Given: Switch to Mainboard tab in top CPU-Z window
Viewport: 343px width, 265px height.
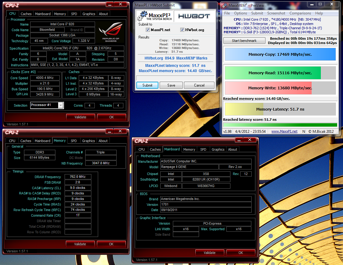Looking at the screenshot, I should coord(43,14).
